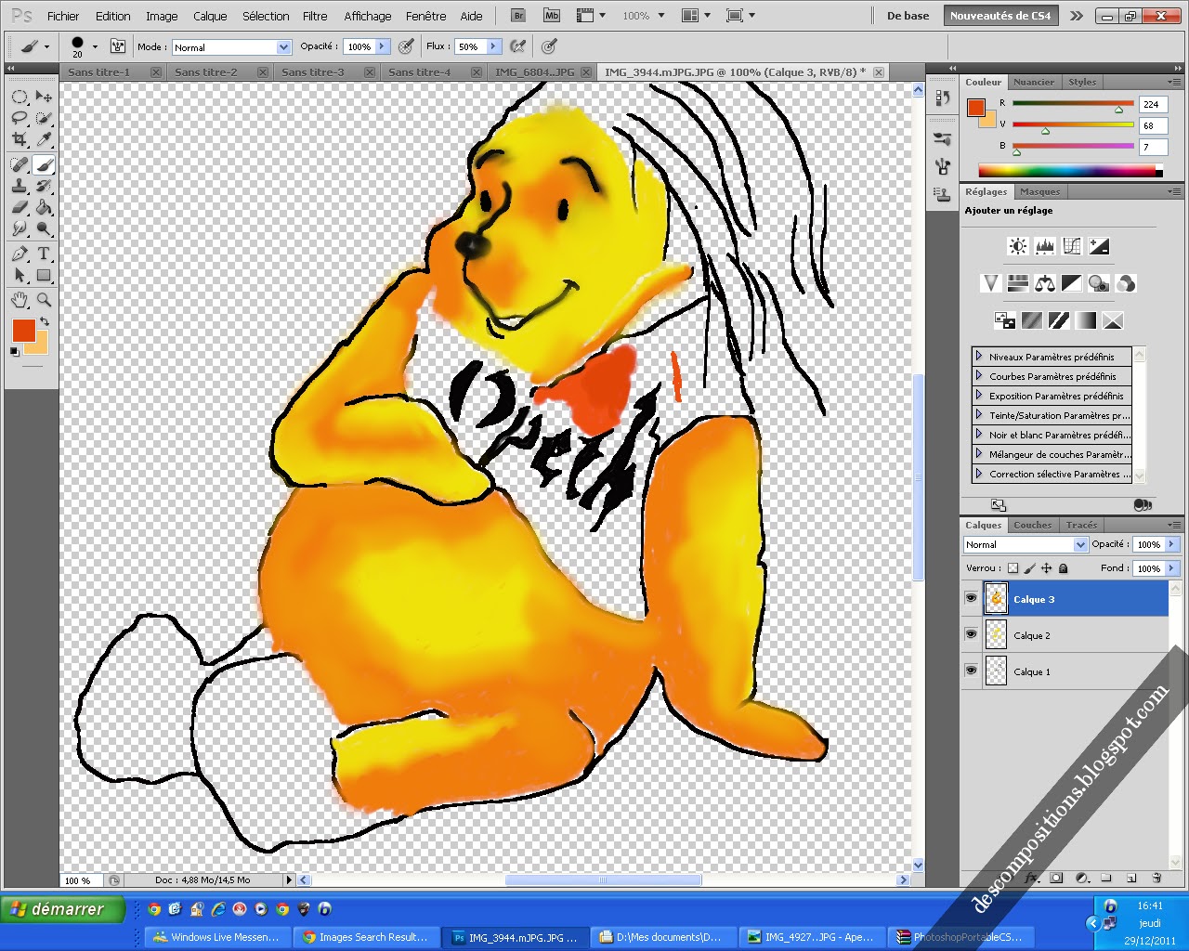Switch to the Nuancier tab
This screenshot has width=1189, height=951.
[x=1034, y=82]
